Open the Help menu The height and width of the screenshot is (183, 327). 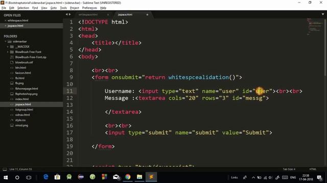[103, 8]
